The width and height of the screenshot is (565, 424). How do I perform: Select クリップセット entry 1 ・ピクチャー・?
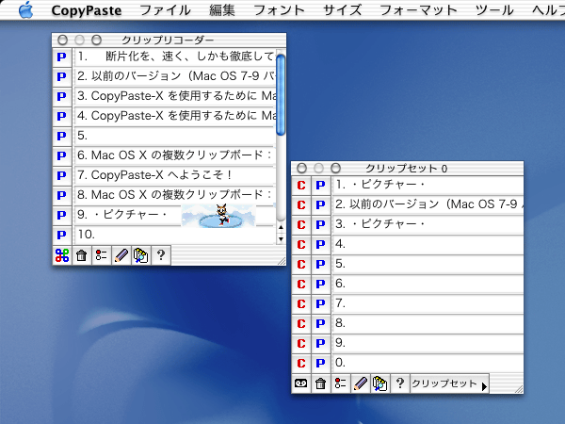point(428,185)
